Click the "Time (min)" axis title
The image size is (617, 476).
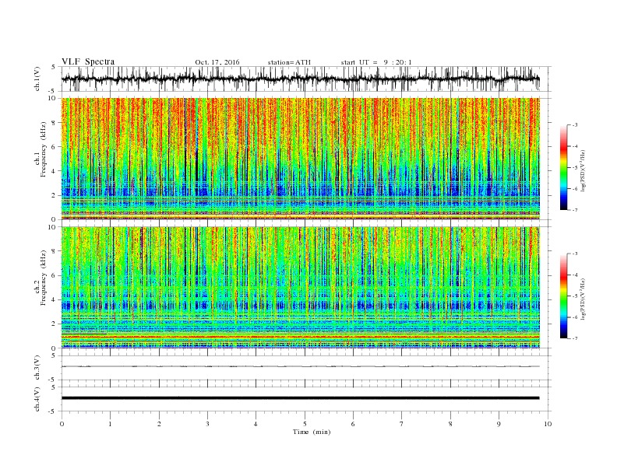point(312,432)
